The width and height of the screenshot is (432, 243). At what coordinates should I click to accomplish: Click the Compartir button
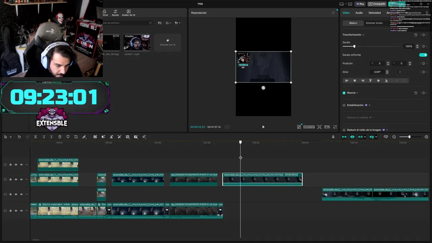[x=377, y=4]
